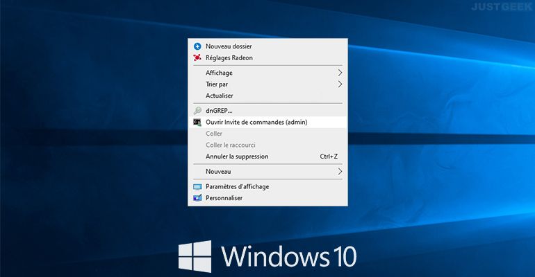Expand the Nouveau submenu arrow
Image resolution: width=535 pixels, height=277 pixels.
[x=340, y=171]
